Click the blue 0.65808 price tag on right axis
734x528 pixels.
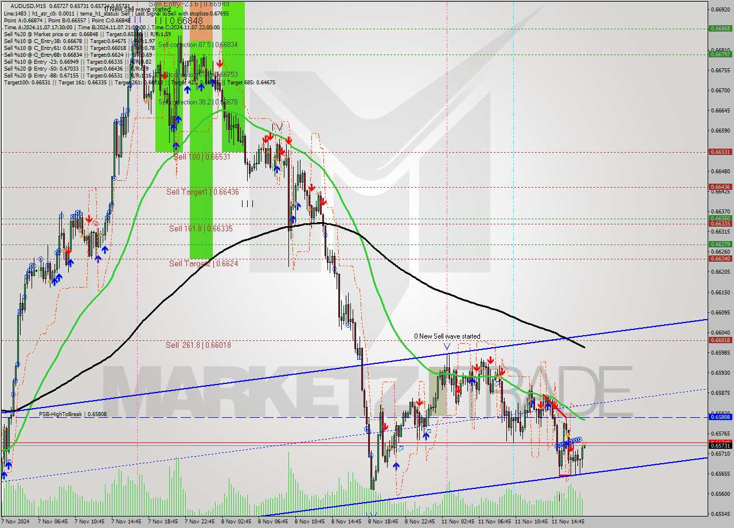pyautogui.click(x=721, y=417)
